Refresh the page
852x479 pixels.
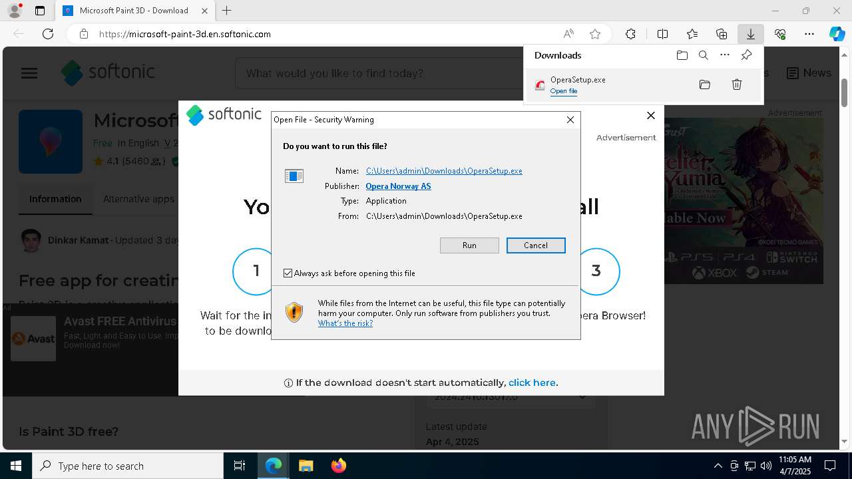click(x=48, y=34)
